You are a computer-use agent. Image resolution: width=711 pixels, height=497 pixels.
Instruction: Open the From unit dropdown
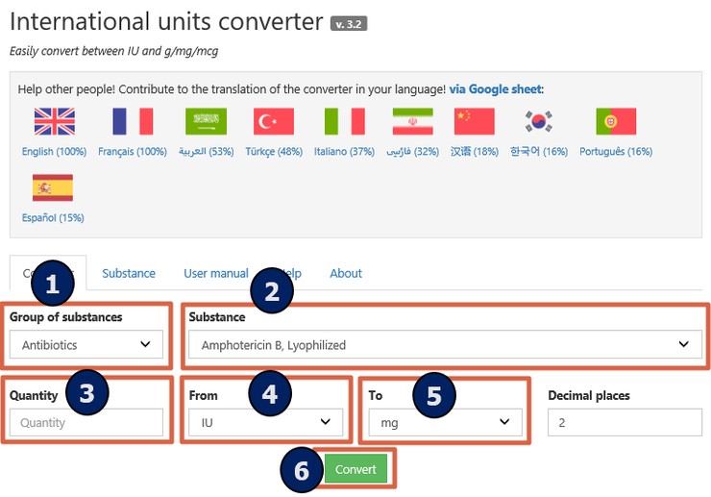coord(265,422)
